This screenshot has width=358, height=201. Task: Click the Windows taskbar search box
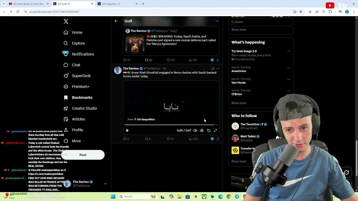[138, 197]
